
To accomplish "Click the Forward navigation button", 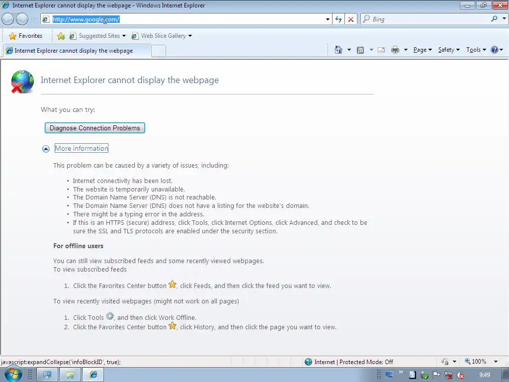I will click(22, 19).
